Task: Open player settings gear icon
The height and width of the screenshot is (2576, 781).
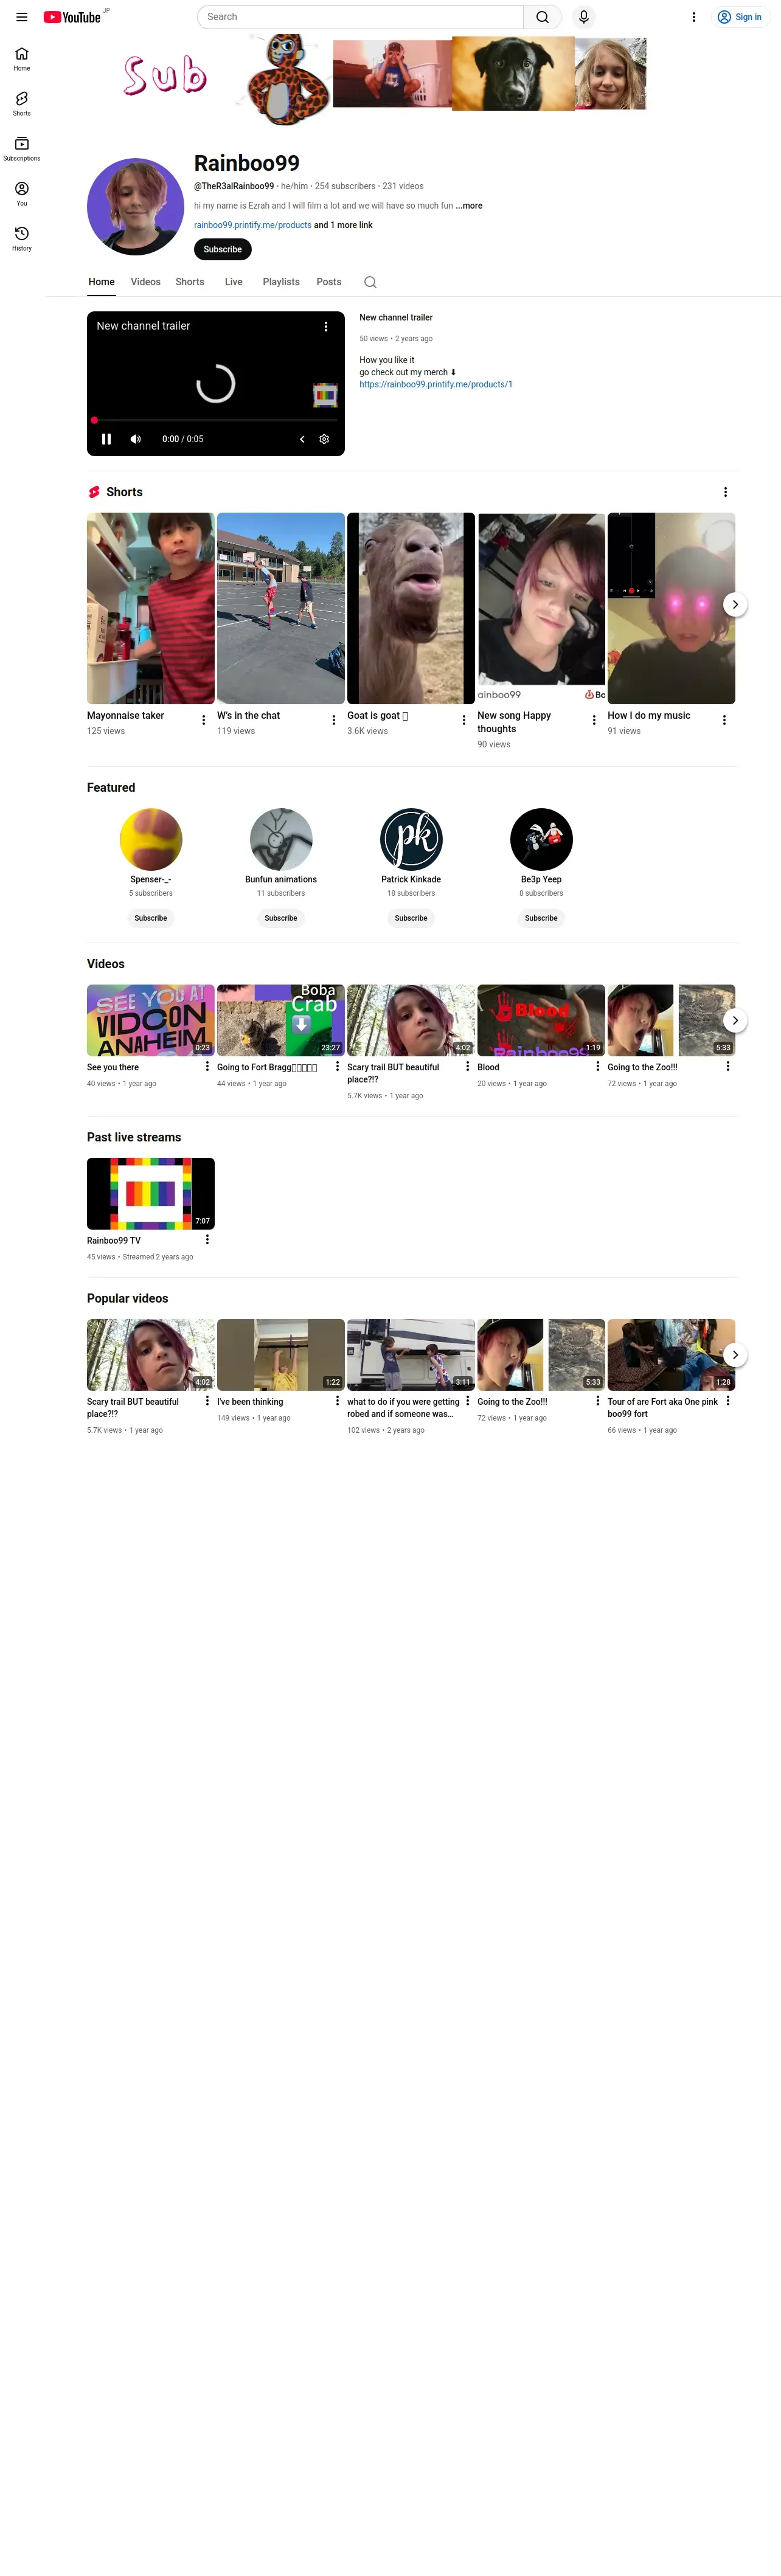Action: tap(324, 439)
